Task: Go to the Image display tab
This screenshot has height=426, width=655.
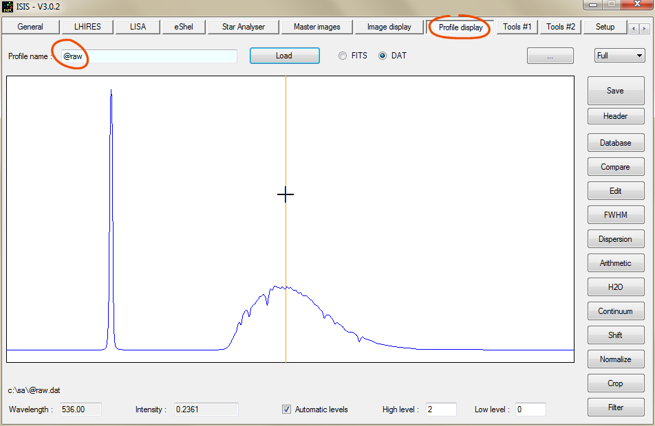Action: coord(389,27)
